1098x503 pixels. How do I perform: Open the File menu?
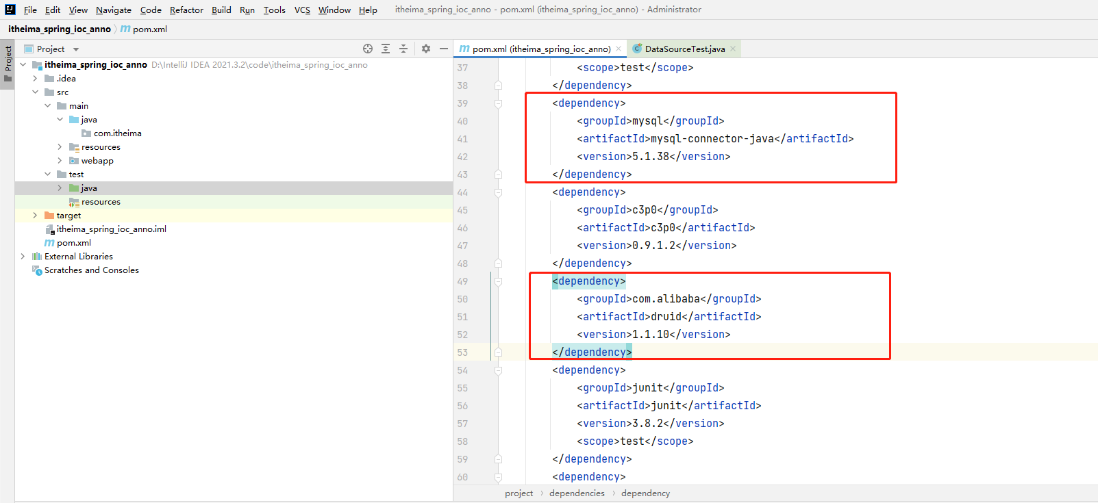click(x=30, y=10)
